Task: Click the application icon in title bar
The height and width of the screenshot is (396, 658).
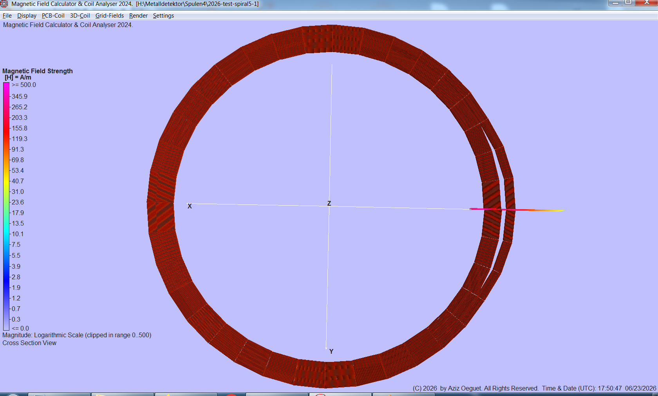Action: click(4, 4)
